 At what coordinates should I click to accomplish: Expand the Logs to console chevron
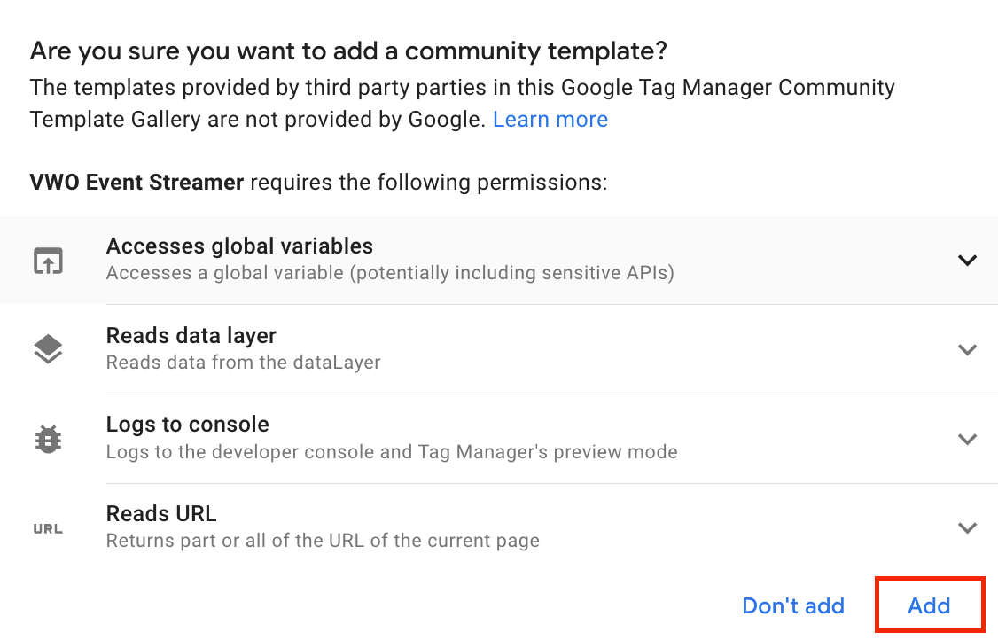click(968, 439)
